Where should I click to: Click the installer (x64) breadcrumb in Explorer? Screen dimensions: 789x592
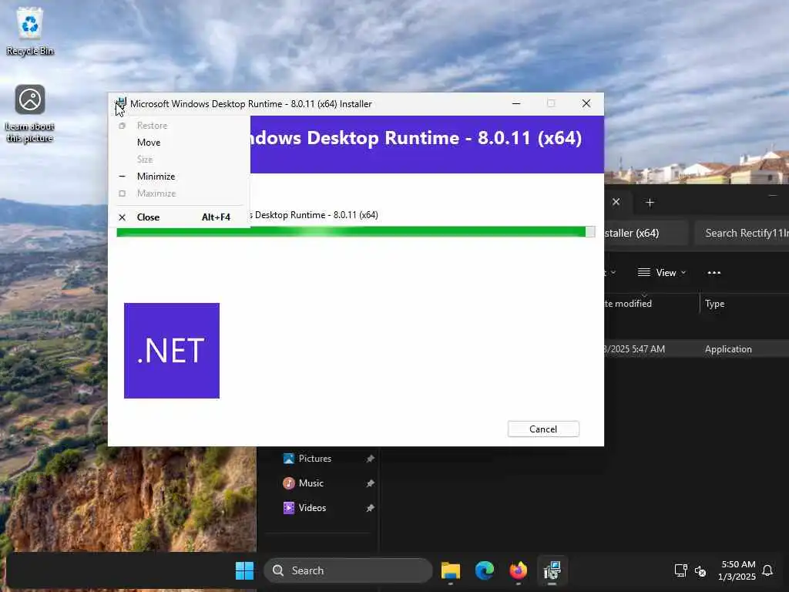(633, 233)
